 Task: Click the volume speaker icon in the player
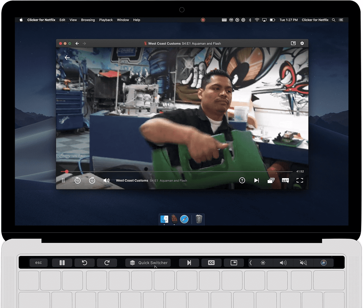coord(107,180)
